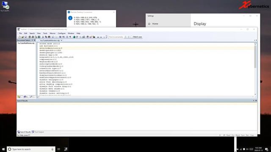Click the Find in Files toolbar icon
This screenshot has height=152, width=271.
click(94, 37)
